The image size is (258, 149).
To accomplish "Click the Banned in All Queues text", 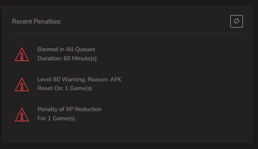I will point(66,49).
